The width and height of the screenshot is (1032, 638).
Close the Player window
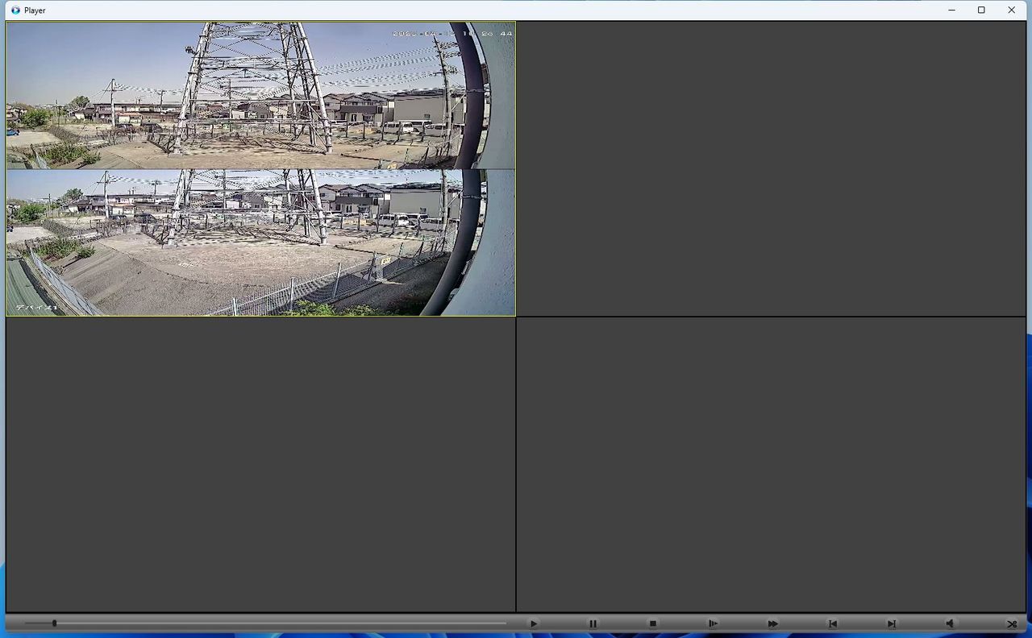1011,10
